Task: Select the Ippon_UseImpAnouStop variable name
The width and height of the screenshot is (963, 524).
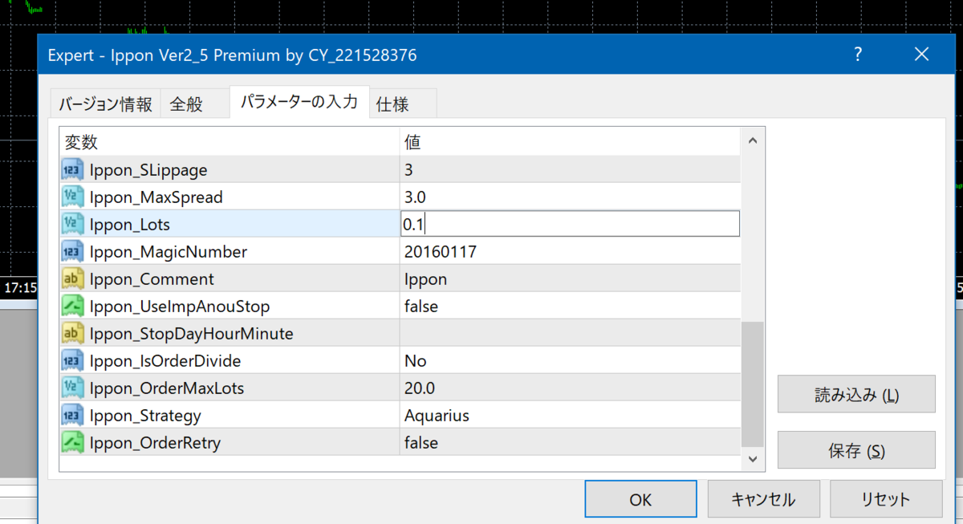Action: [x=180, y=307]
